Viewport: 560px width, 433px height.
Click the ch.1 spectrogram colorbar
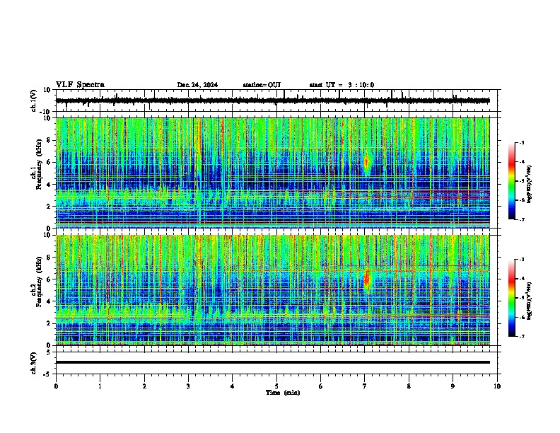click(x=512, y=181)
